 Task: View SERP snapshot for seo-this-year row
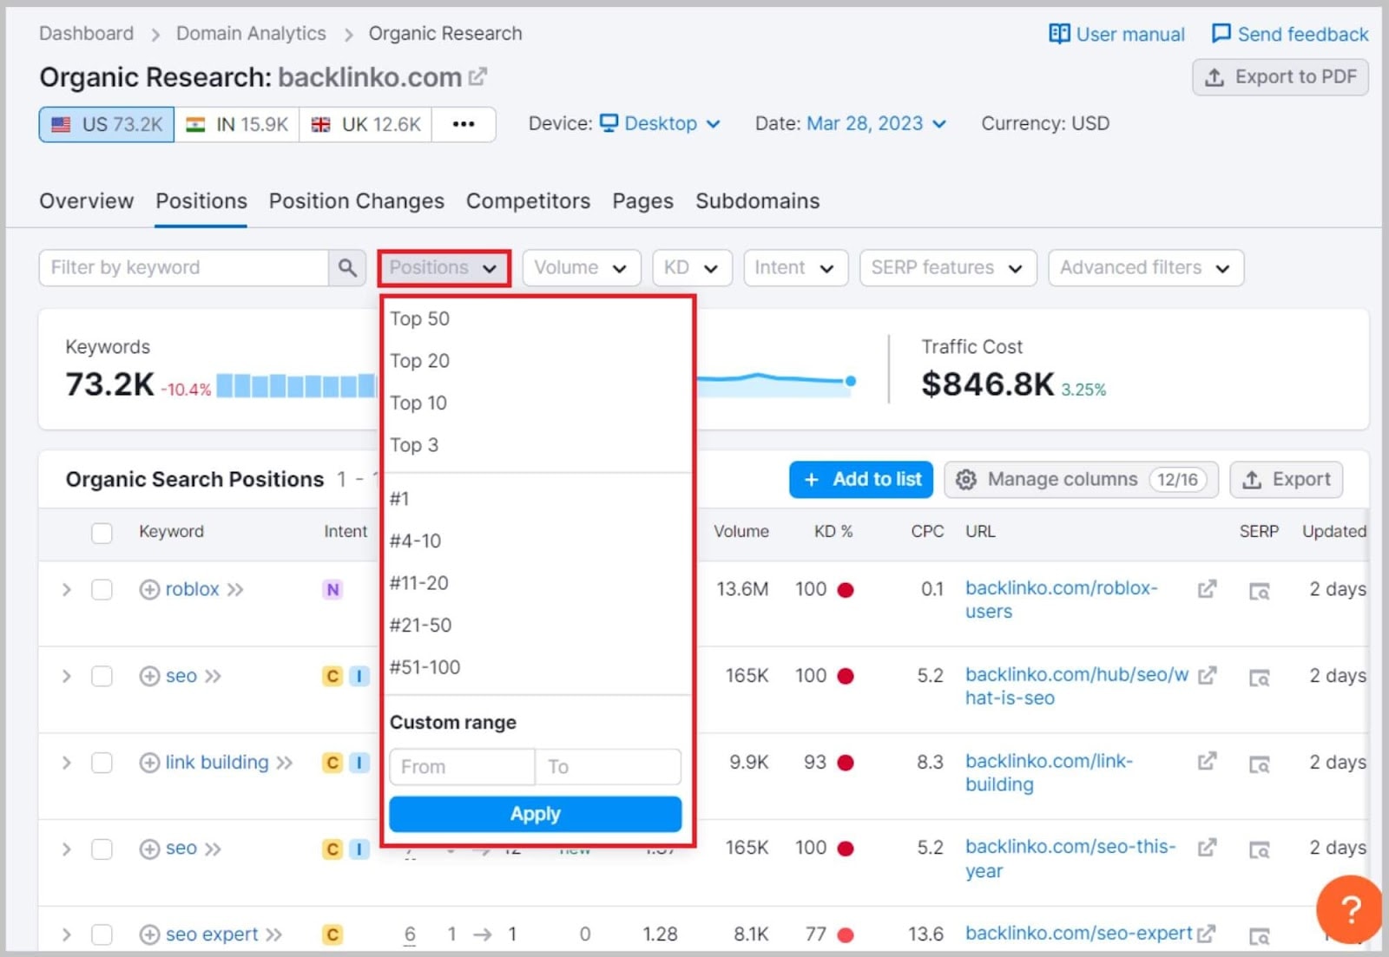[x=1259, y=850]
